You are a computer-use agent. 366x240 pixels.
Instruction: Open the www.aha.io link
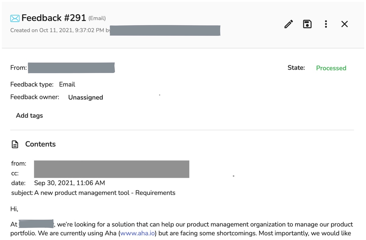(137, 234)
